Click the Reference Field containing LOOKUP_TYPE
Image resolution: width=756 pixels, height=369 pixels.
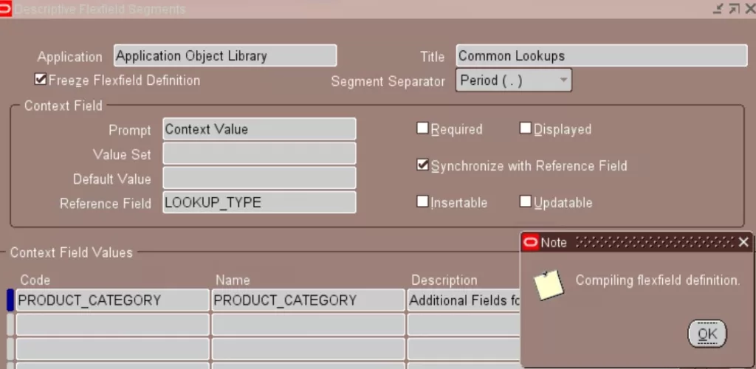(x=258, y=202)
